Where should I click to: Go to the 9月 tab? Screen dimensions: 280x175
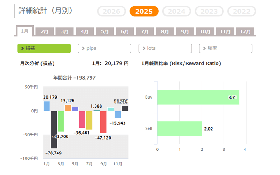185,31
